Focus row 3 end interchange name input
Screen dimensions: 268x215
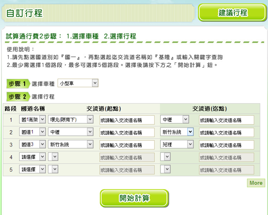coord(226,145)
